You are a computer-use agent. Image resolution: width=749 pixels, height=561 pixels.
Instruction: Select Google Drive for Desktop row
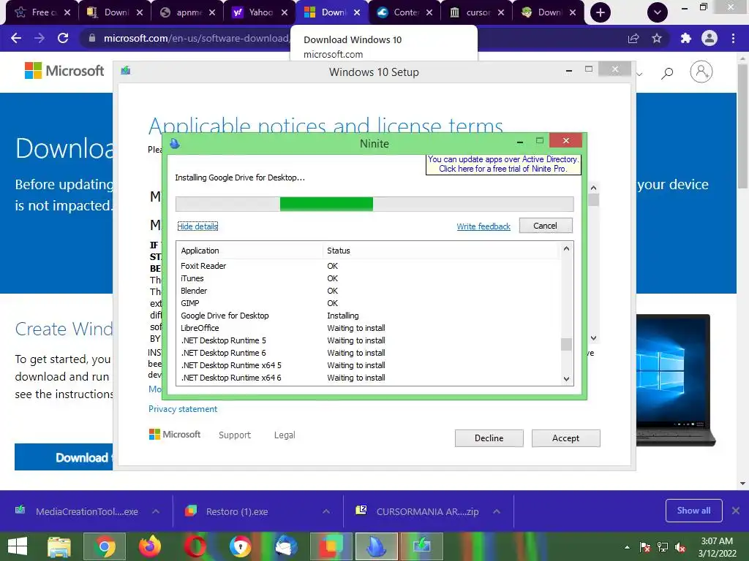[368, 316]
